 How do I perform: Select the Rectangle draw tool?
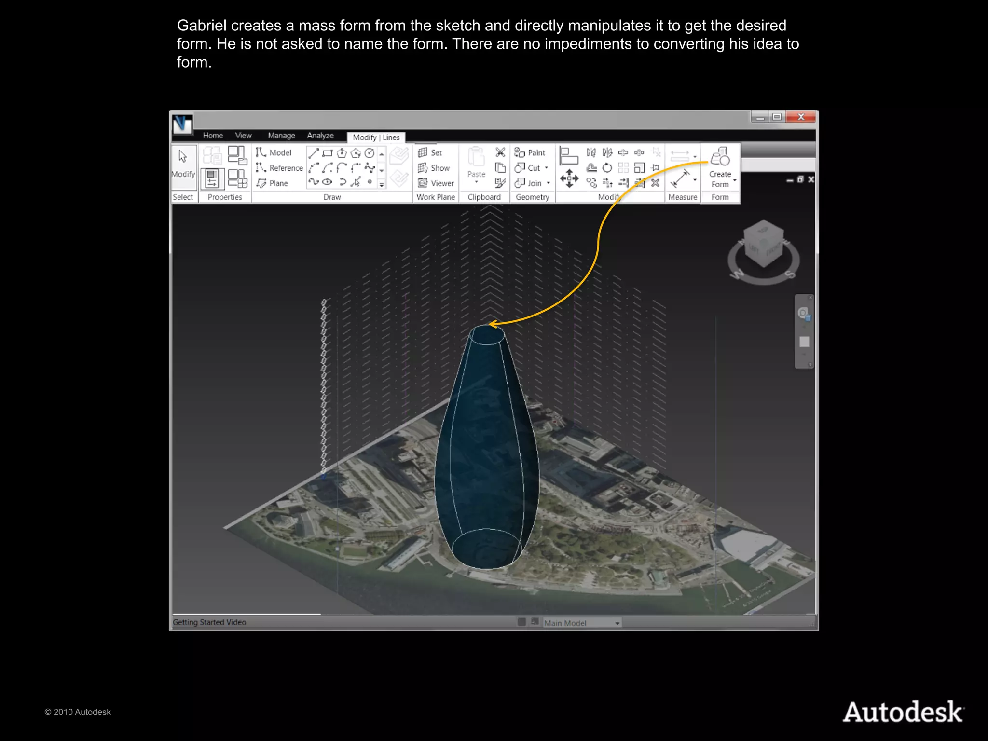coord(328,153)
